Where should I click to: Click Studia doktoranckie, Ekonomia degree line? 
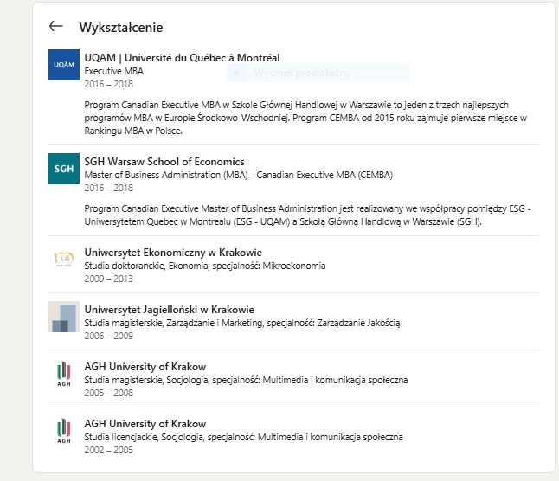tap(204, 266)
